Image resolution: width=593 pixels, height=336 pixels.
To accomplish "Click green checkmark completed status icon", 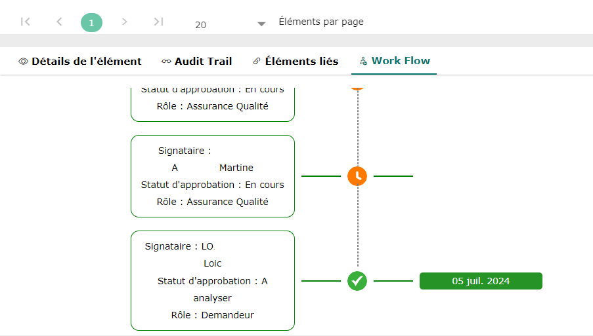I will click(x=357, y=281).
